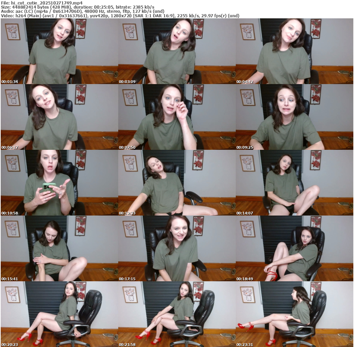This screenshot has height=347, width=354.
Task: Select the 00:04:42 preview frame
Action: click(294, 51)
